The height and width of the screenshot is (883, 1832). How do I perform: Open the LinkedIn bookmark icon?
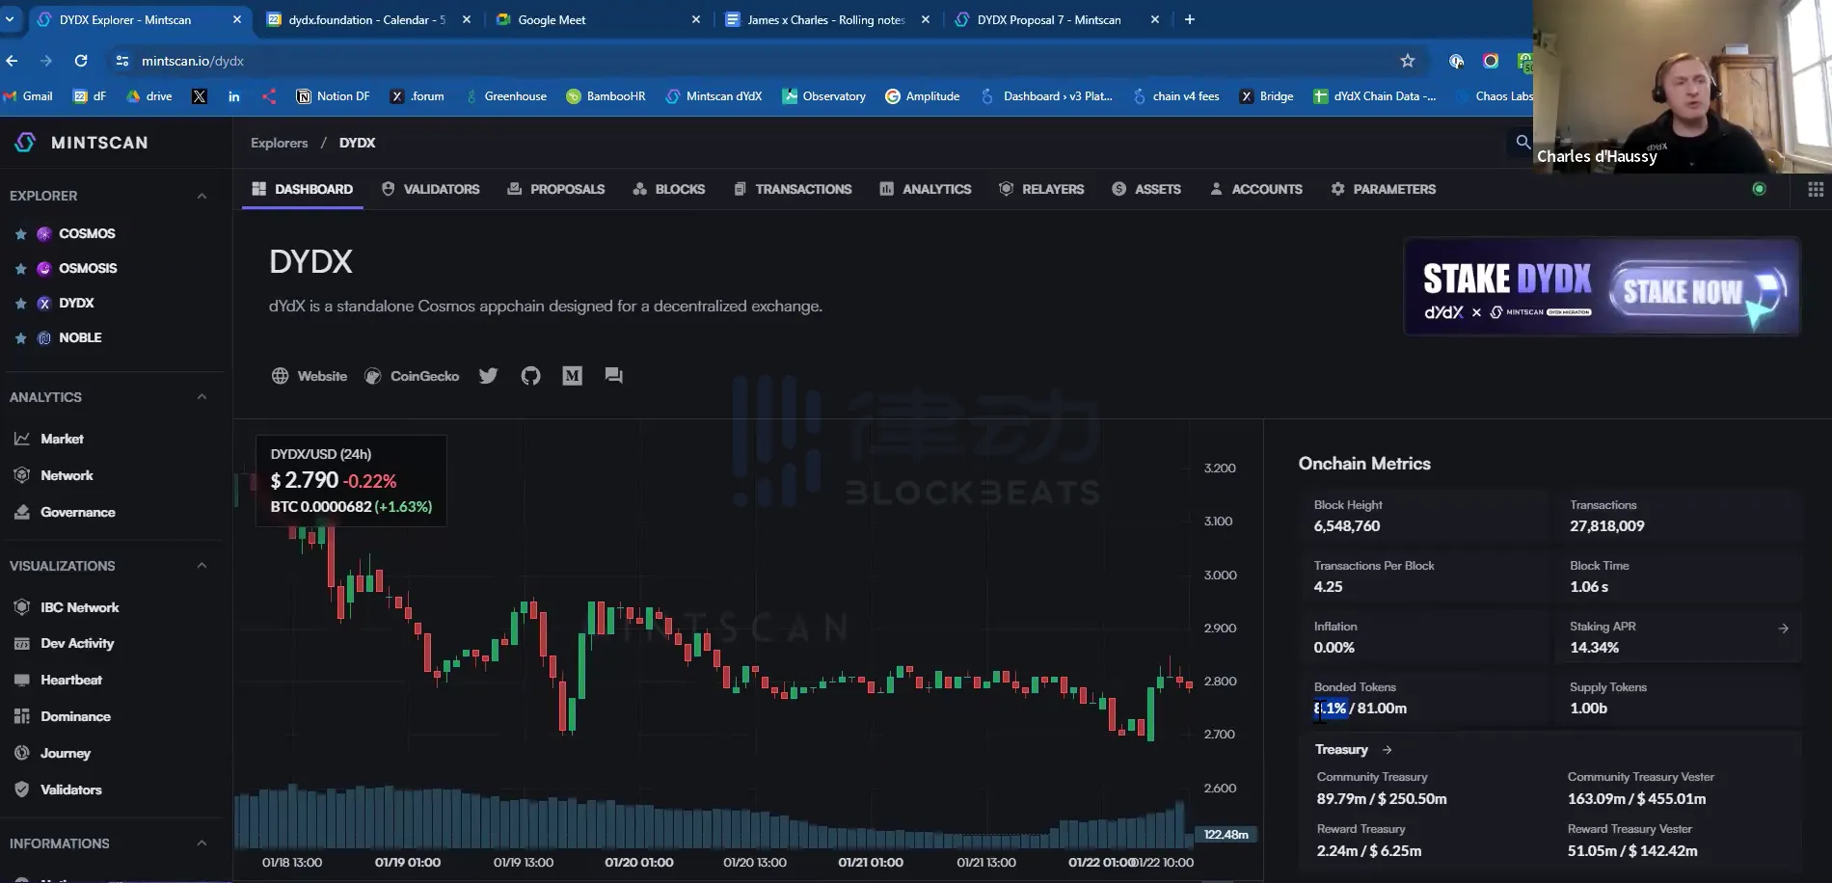(x=234, y=96)
